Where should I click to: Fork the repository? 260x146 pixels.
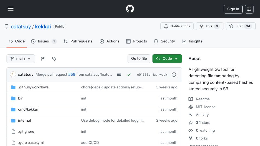pos(209,26)
